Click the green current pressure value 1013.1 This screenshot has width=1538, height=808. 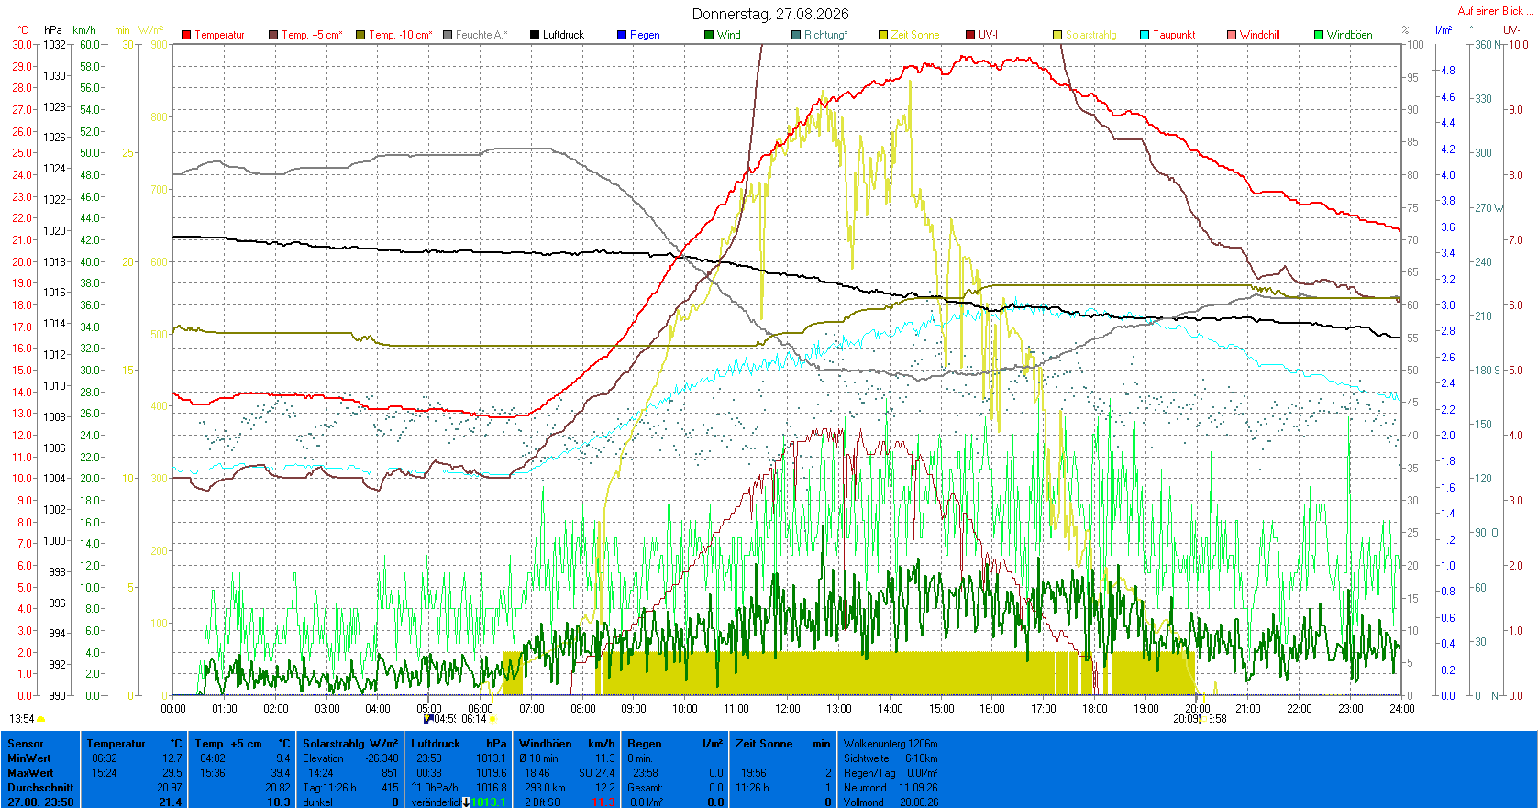(489, 802)
